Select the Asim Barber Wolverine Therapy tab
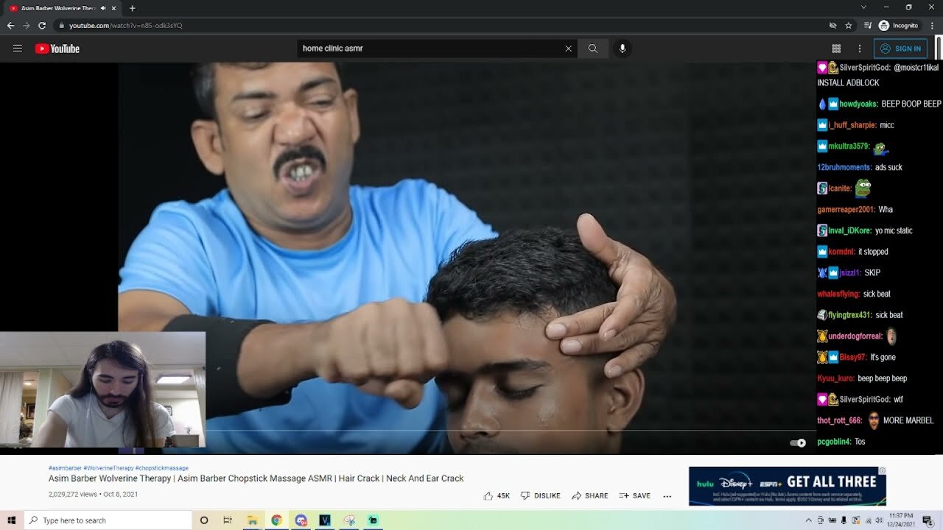This screenshot has height=530, width=943. (59, 8)
